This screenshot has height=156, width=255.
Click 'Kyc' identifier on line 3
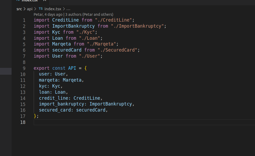pyautogui.click(x=56, y=32)
